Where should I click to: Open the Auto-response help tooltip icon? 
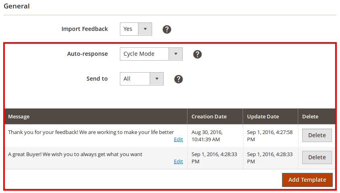tap(197, 54)
